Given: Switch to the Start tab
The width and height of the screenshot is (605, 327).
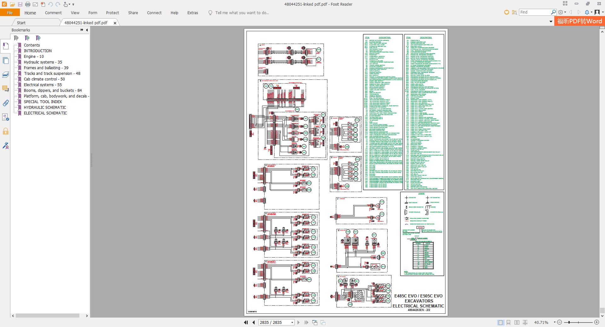Looking at the screenshot, I should coord(21,23).
